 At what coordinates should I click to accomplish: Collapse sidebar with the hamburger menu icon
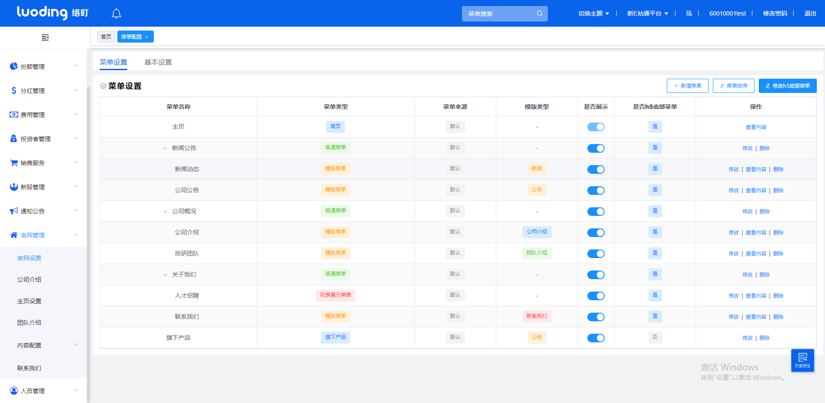tap(45, 37)
